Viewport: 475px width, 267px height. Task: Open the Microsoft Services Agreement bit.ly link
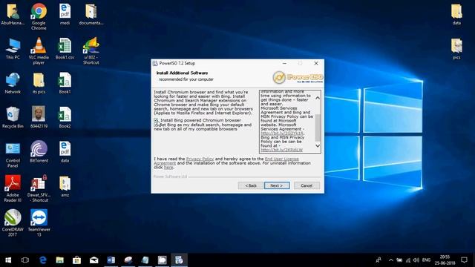pyautogui.click(x=282, y=133)
